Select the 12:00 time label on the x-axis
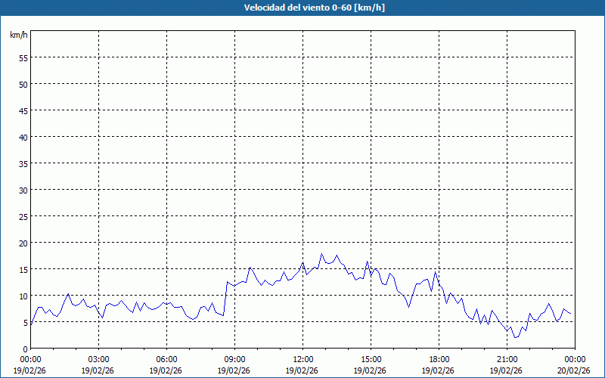 (302, 359)
